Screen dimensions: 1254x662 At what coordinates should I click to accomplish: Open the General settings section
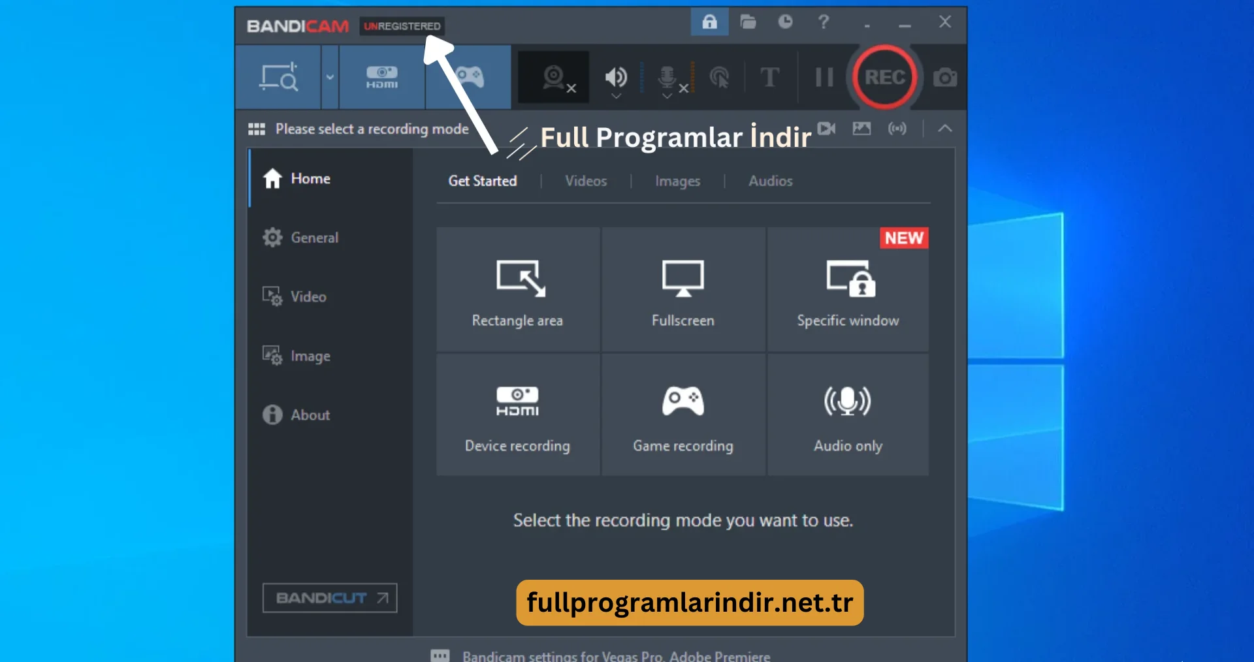[330, 238]
